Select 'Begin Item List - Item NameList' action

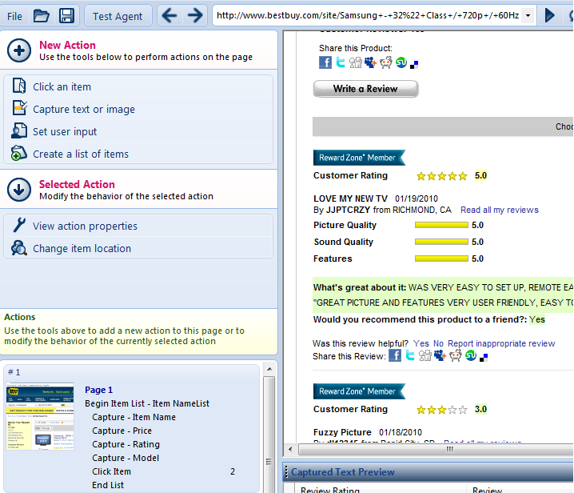point(147,403)
